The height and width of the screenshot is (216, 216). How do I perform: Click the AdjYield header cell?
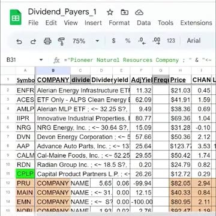pos(141,80)
